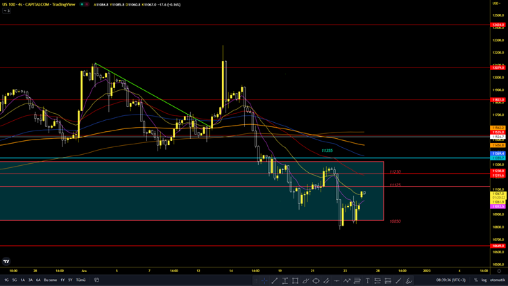Click the blue 11369.4 moving average label

coord(498,153)
